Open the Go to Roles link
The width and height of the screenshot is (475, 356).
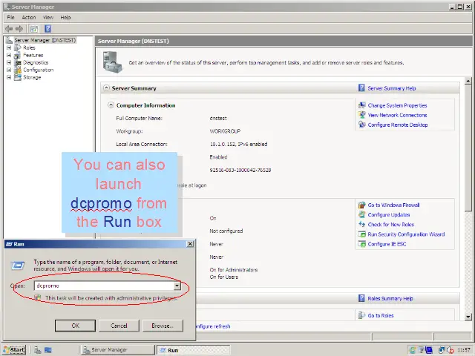click(381, 315)
